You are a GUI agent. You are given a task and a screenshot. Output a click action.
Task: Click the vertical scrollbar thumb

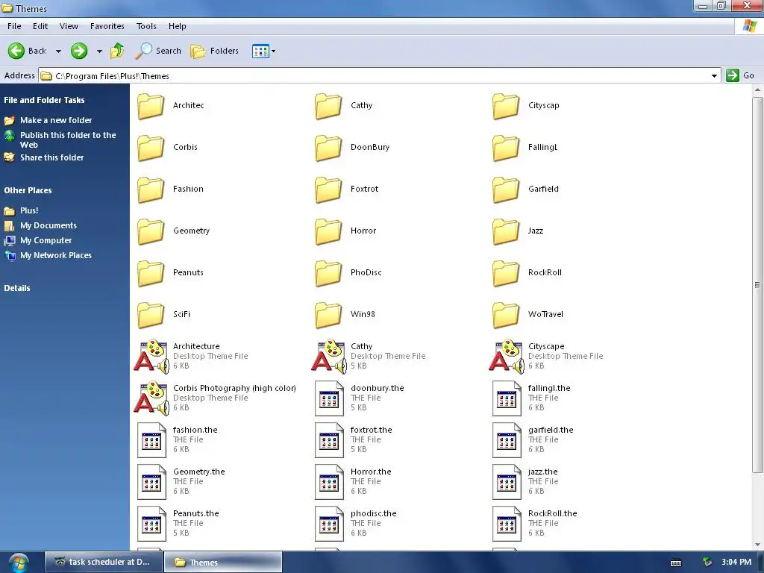757,285
